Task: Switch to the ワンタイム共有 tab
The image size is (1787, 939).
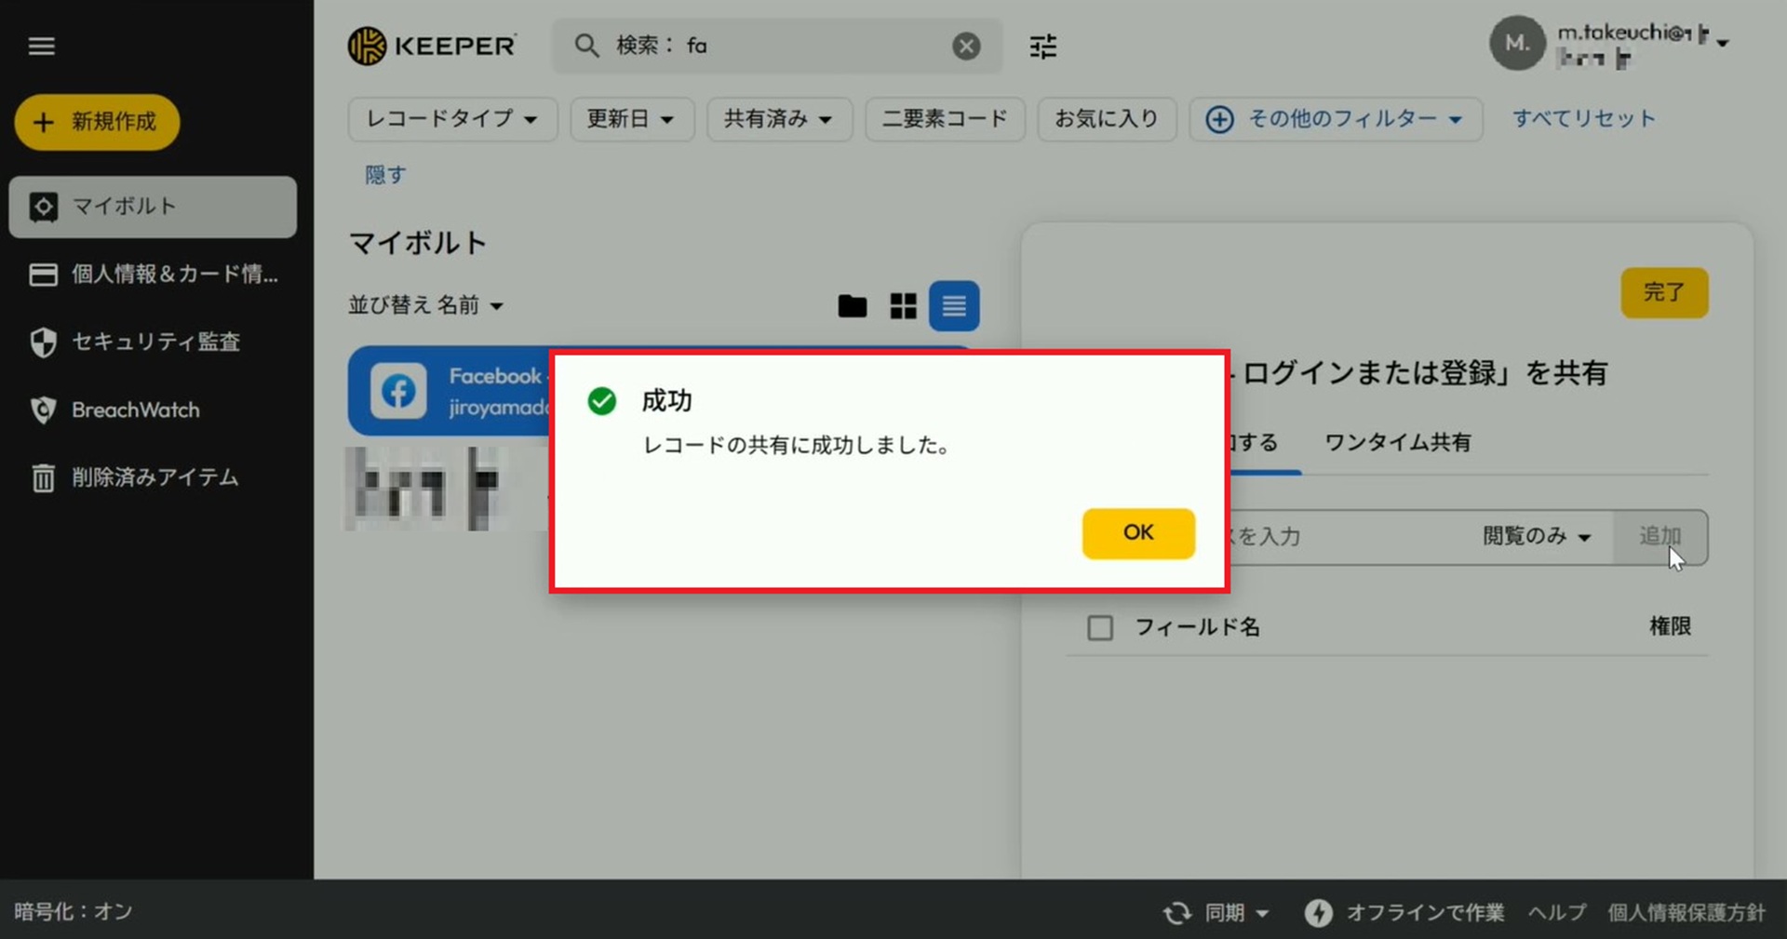Action: 1397,442
